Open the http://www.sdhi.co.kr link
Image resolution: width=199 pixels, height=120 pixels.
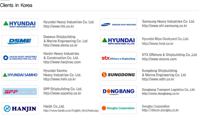[x=158, y=79]
